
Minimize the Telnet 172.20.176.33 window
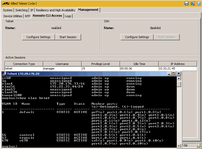169,74
